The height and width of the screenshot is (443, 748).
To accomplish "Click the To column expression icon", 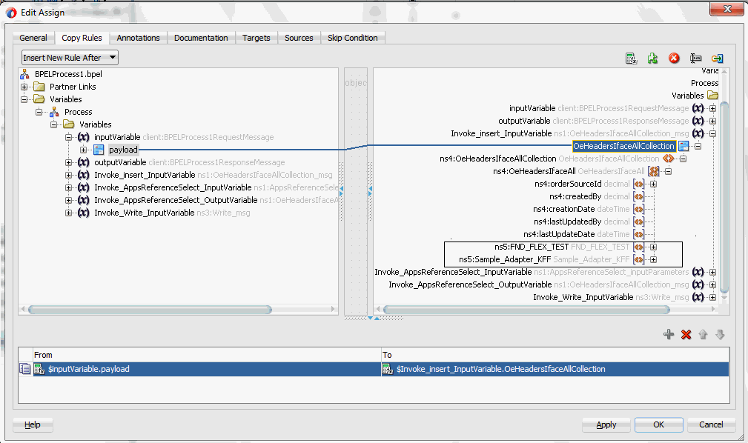I will (388, 369).
